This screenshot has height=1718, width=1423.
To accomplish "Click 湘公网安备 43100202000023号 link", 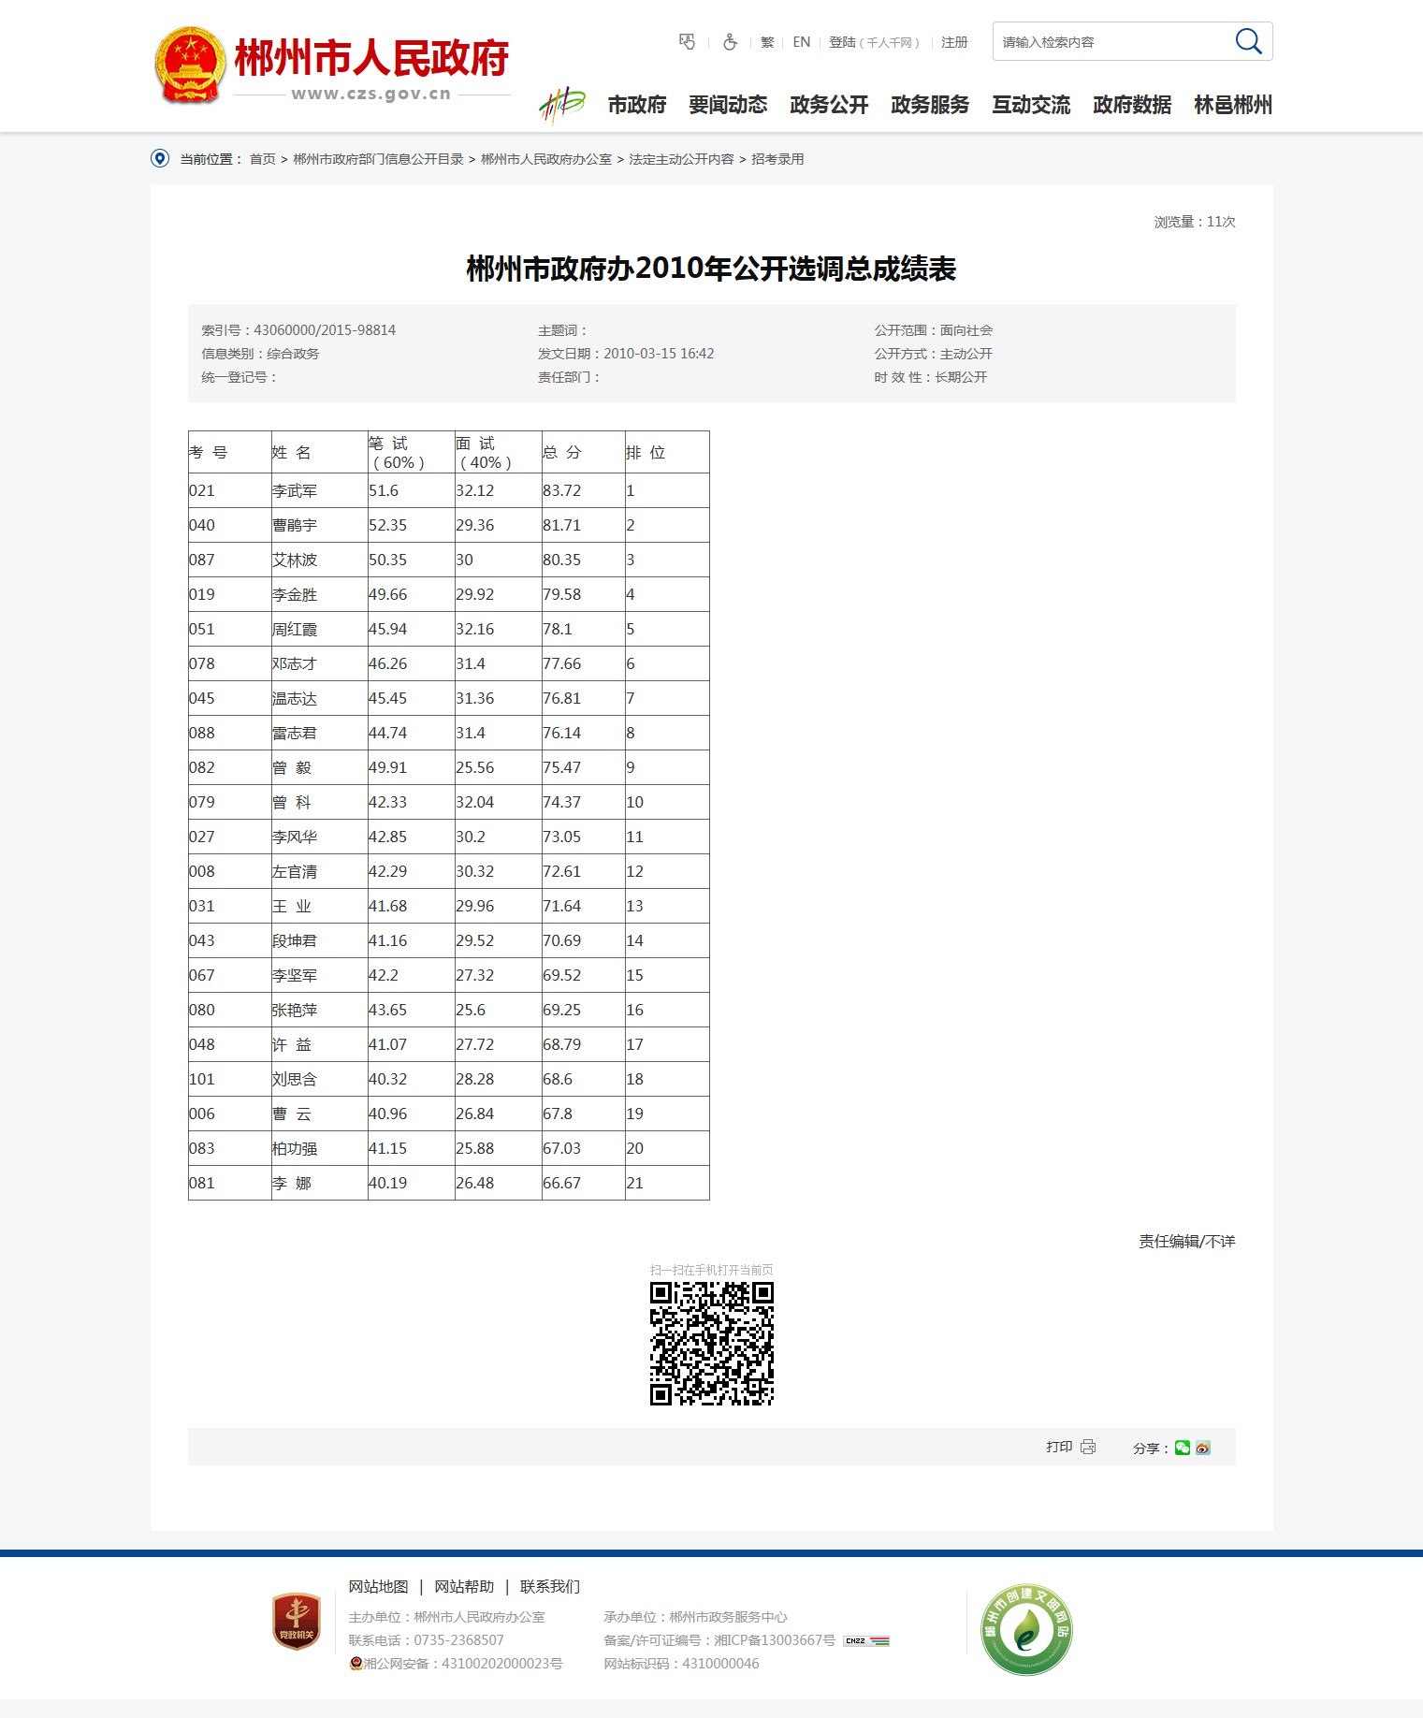I will point(463,1663).
